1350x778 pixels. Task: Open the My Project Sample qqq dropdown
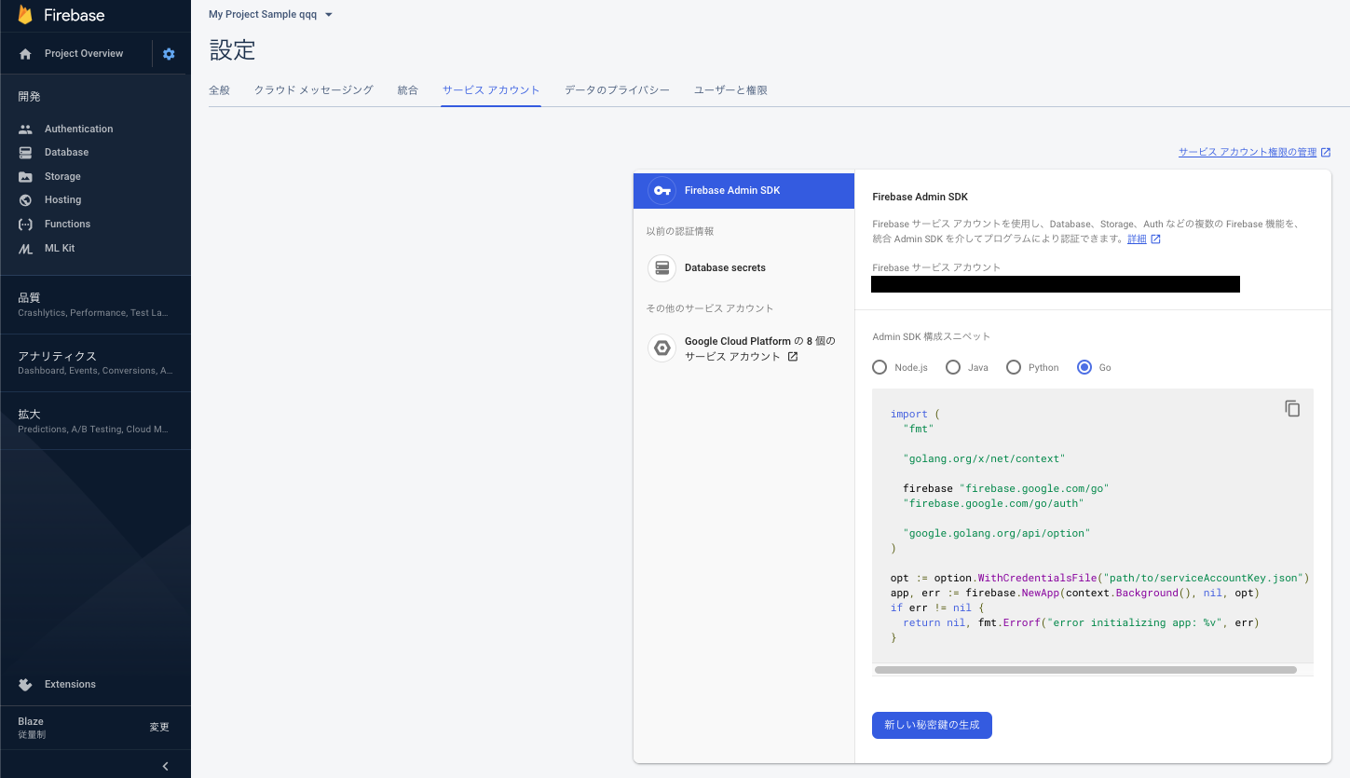(x=271, y=15)
